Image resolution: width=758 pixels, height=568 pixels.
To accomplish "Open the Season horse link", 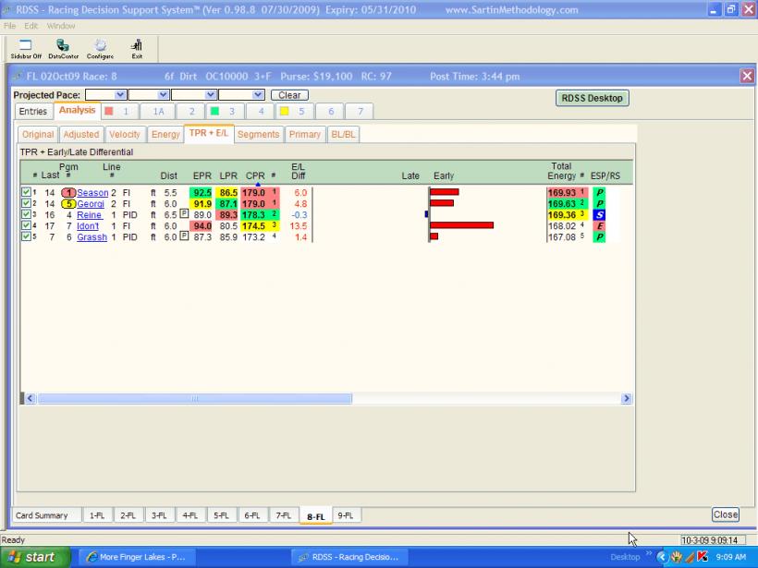I will pyautogui.click(x=92, y=193).
